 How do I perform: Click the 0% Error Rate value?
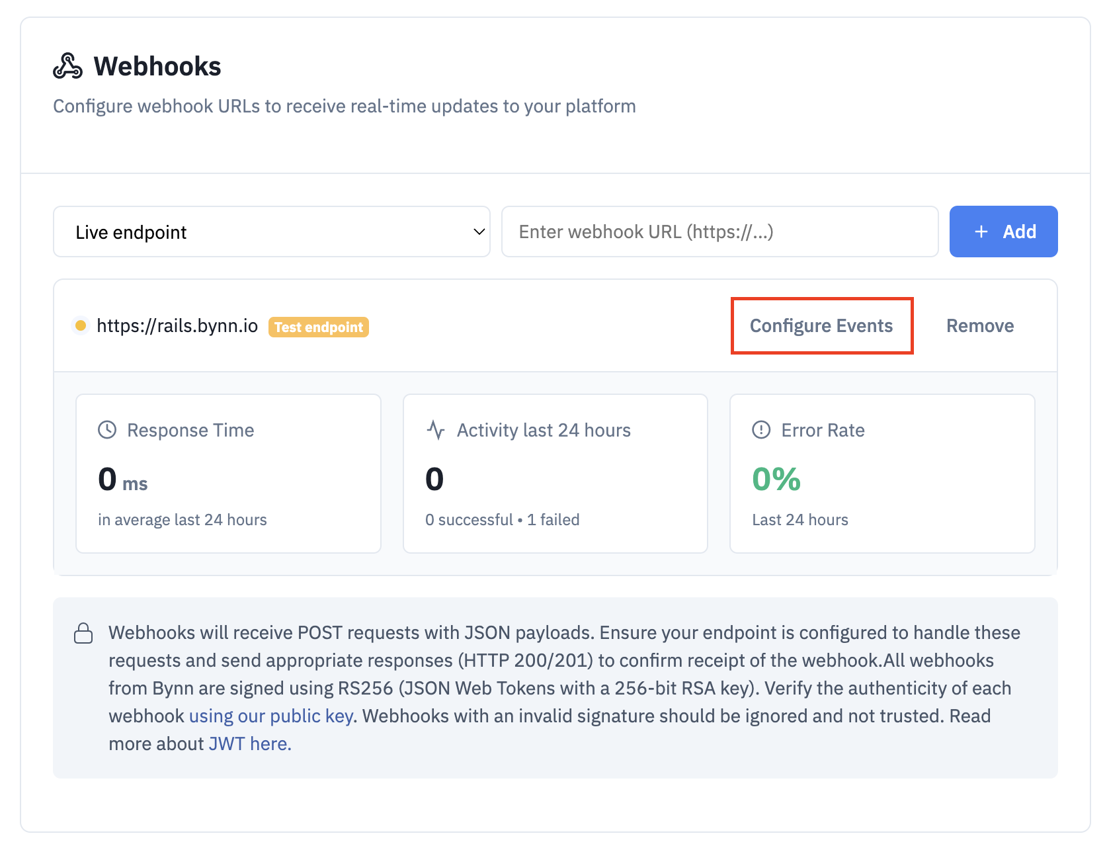pos(776,479)
